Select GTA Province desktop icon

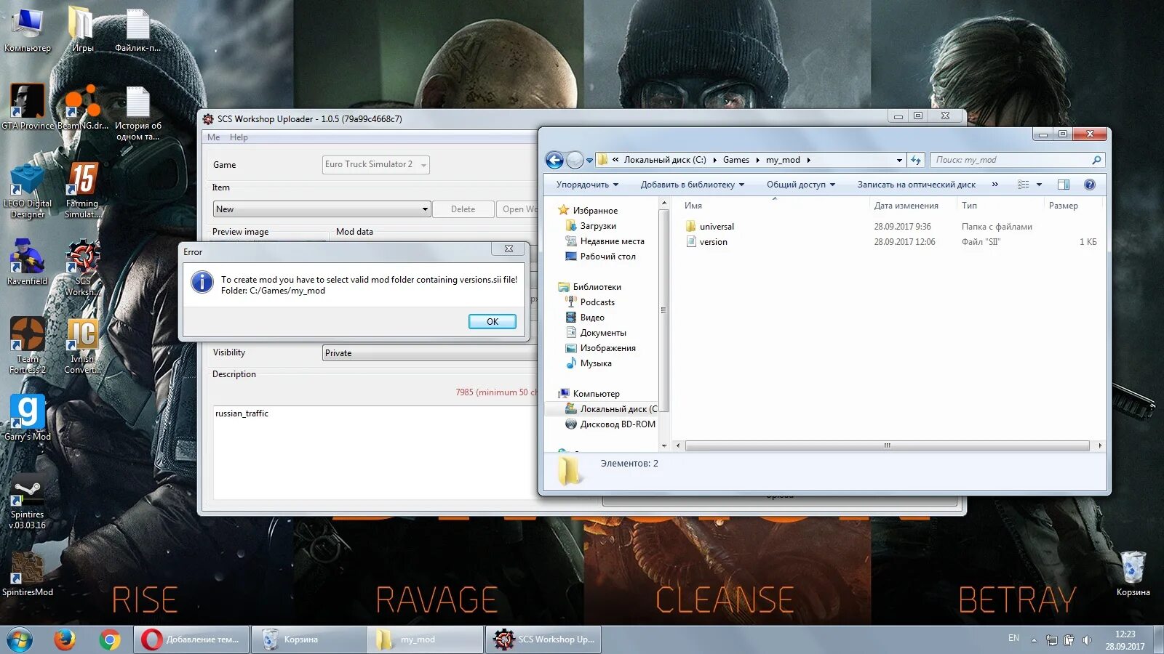point(28,108)
